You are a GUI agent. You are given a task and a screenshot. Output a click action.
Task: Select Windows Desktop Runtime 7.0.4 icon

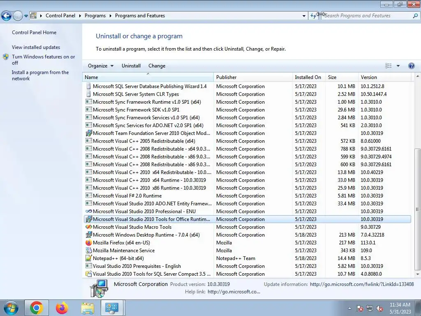point(88,235)
